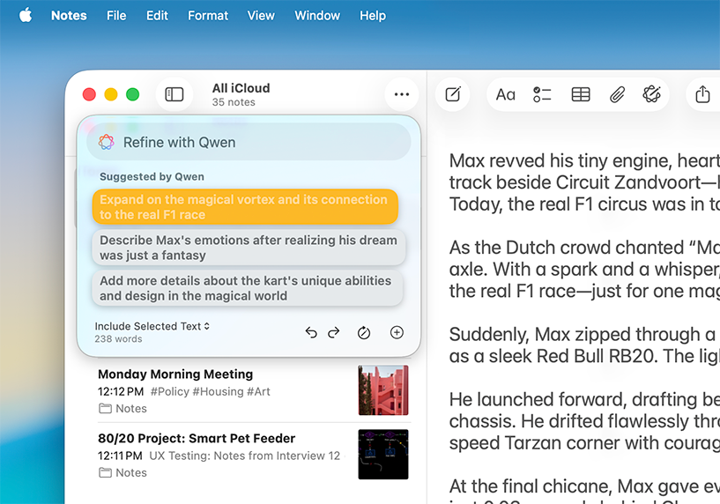Open the File menu
Viewport: 720px width, 504px height.
(116, 16)
